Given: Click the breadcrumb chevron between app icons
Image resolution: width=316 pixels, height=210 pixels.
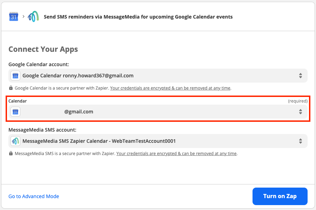Looking at the screenshot, I should [23, 16].
